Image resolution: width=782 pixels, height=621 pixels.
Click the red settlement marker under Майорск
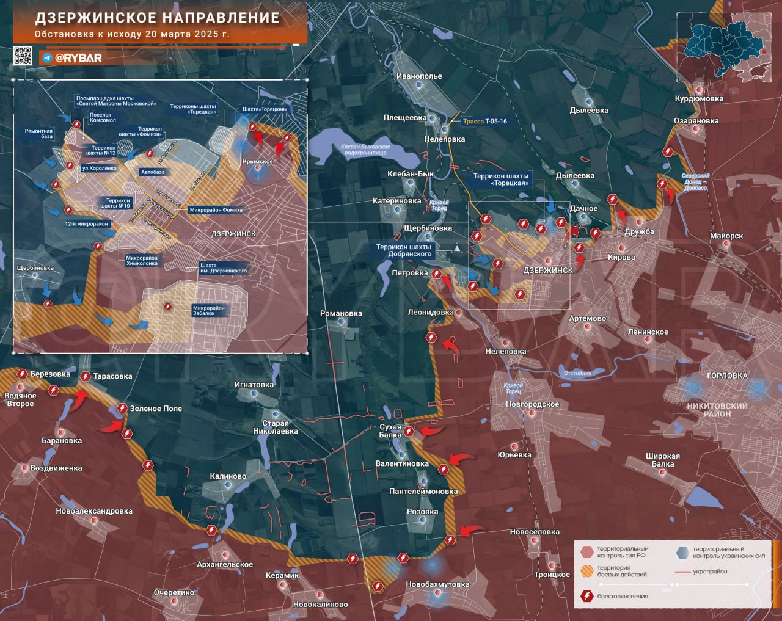[726, 244]
